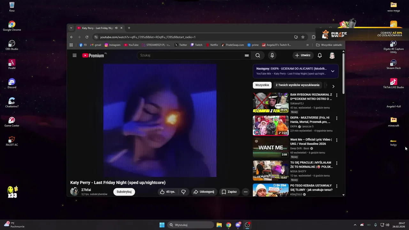Install app icon in address bar
Viewport: 409px width, 230px height.
tap(296, 37)
